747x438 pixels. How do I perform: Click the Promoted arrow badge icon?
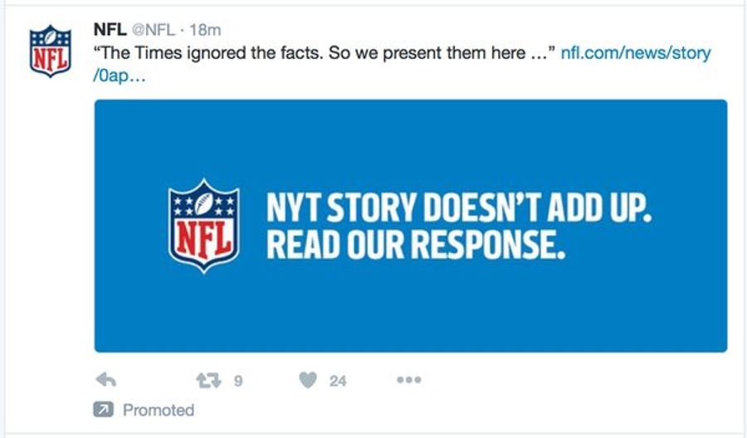point(104,410)
